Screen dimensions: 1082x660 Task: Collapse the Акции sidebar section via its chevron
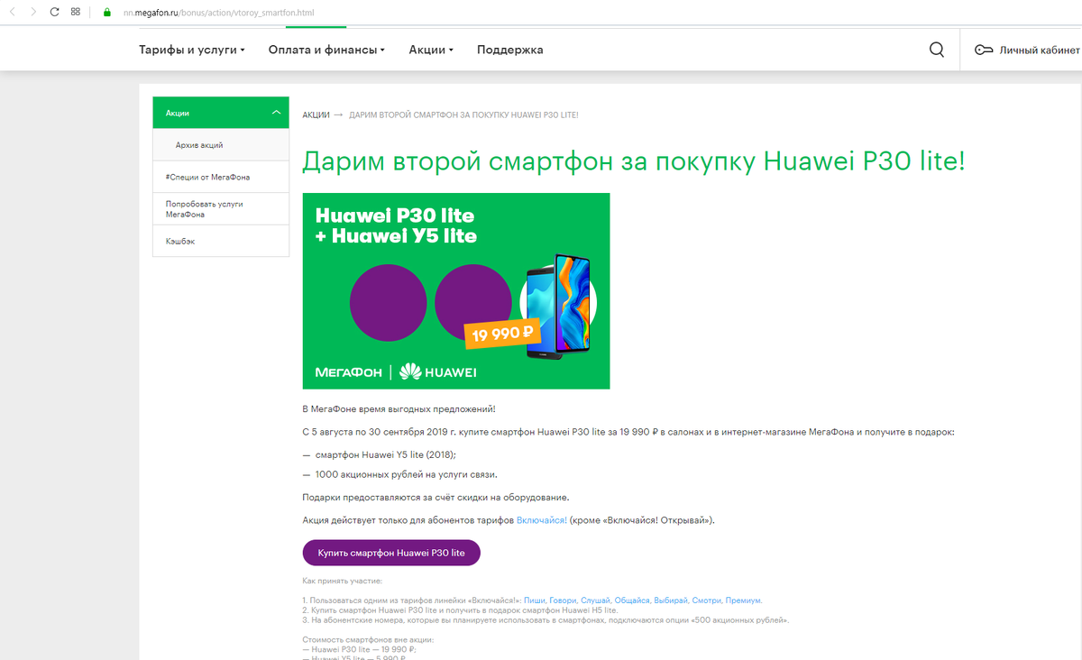[x=278, y=112]
